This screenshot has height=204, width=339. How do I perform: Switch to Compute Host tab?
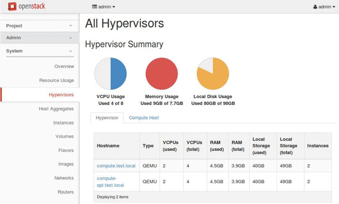(144, 118)
